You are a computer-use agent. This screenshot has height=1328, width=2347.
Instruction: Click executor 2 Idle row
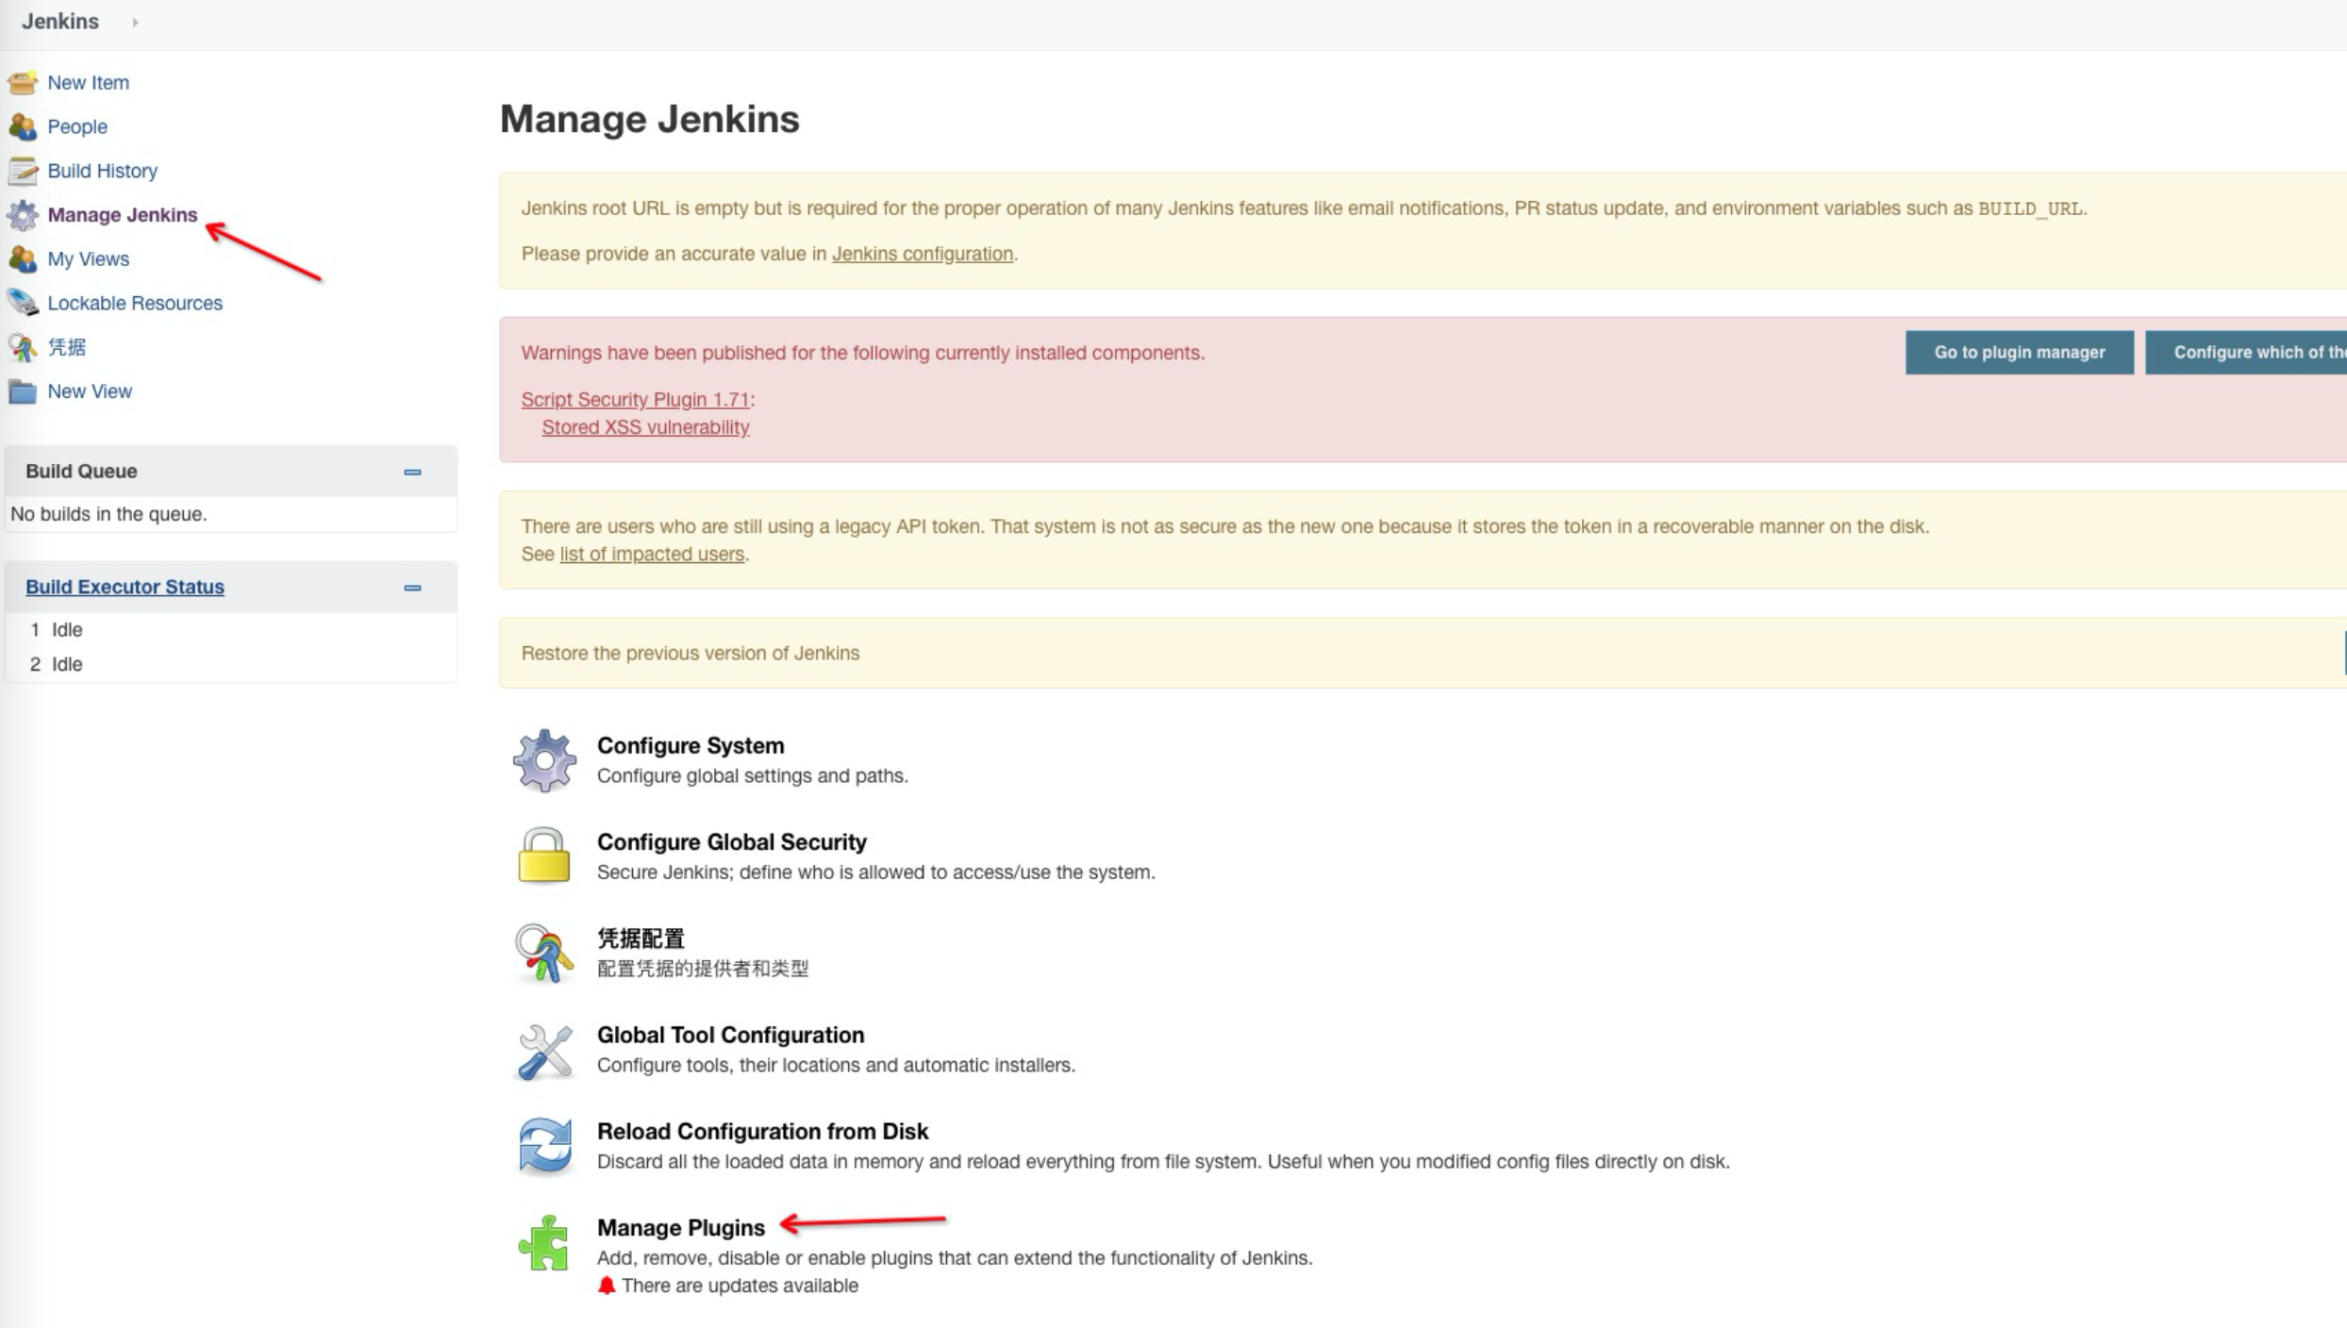pyautogui.click(x=230, y=664)
